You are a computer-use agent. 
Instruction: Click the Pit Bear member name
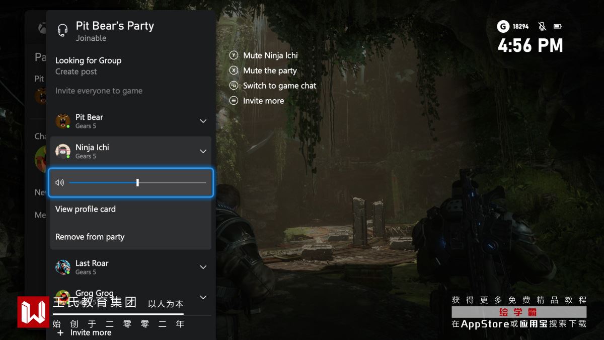(89, 117)
